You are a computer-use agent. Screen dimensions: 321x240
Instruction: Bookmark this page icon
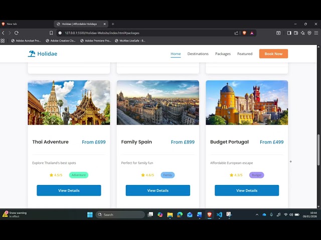coord(51,33)
